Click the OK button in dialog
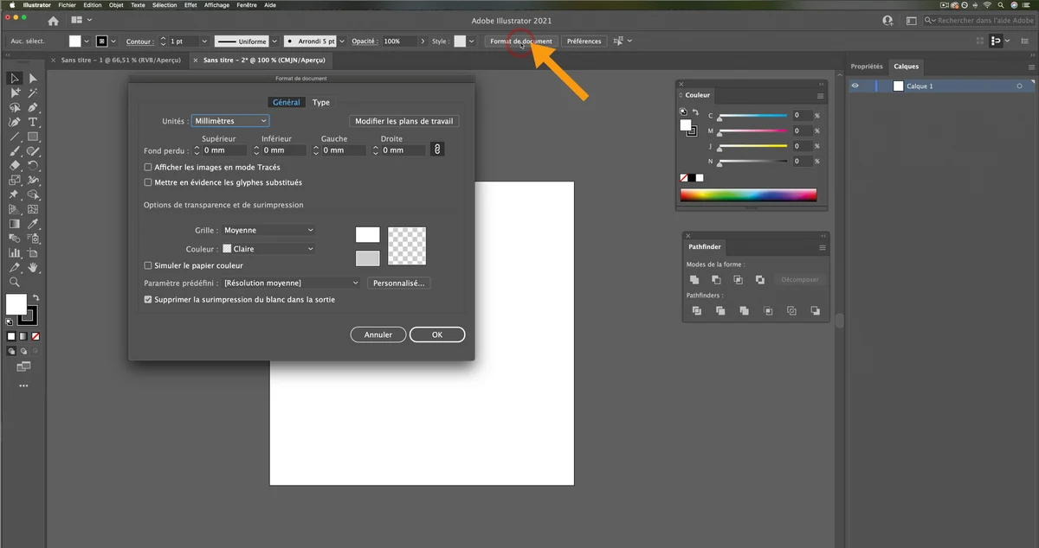The width and height of the screenshot is (1039, 548). click(x=437, y=335)
